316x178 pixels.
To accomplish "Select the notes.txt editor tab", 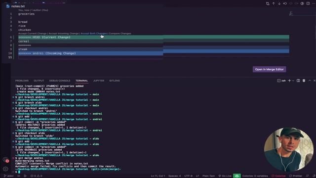I will tap(16, 6).
